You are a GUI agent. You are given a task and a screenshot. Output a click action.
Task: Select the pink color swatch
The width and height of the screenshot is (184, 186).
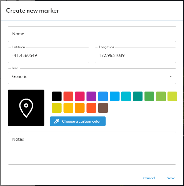coord(80,96)
